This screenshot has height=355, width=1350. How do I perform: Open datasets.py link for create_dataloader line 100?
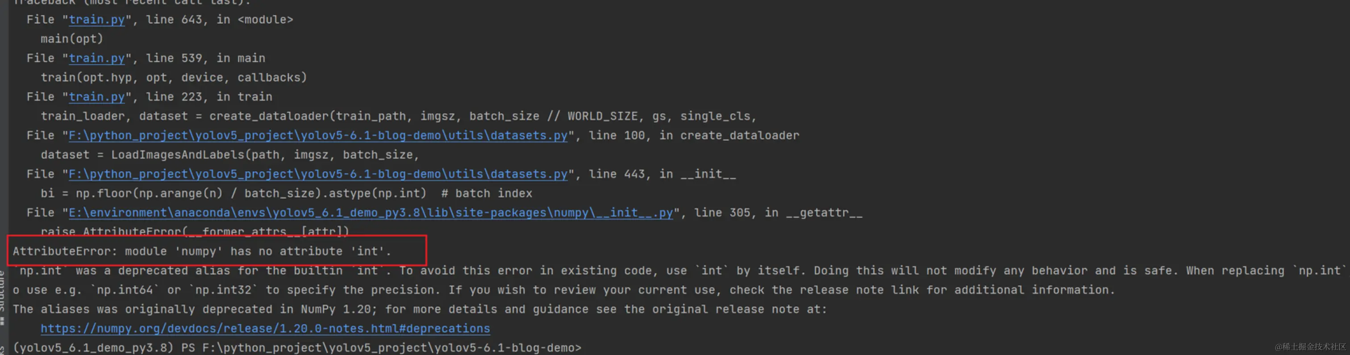coord(317,136)
